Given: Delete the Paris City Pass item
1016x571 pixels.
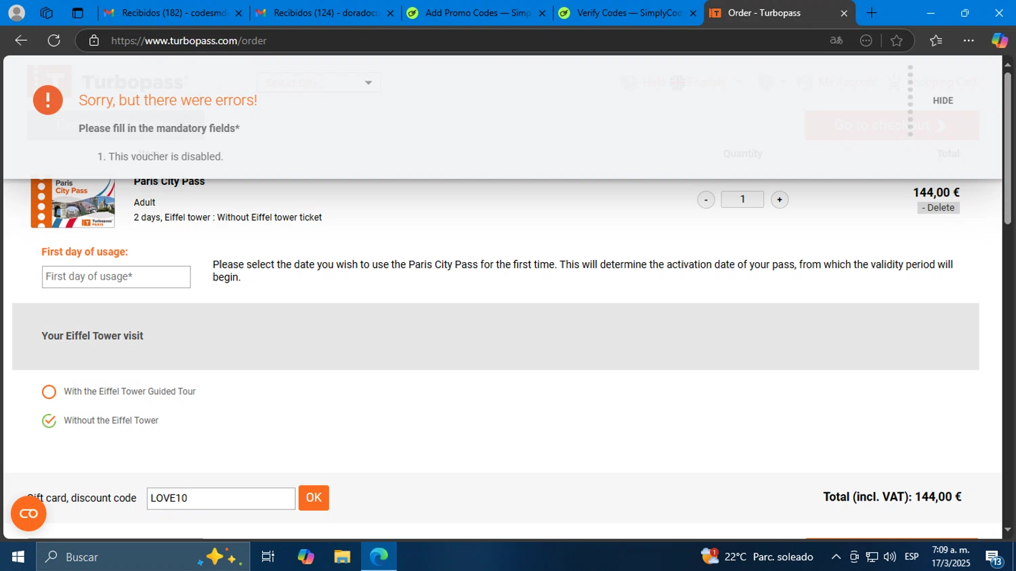Looking at the screenshot, I should [x=938, y=208].
